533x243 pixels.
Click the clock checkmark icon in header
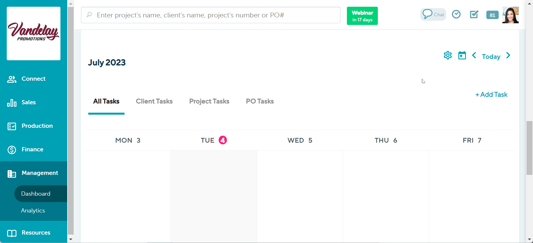tap(456, 14)
